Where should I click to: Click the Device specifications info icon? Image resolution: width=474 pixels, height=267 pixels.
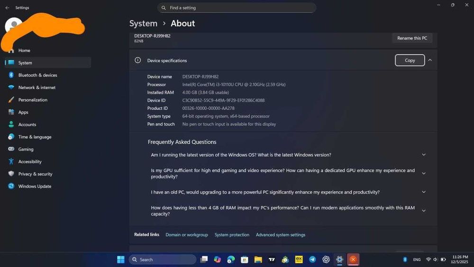(137, 60)
